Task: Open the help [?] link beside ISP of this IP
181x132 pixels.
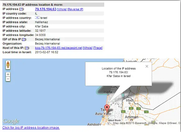Action: [24, 39]
